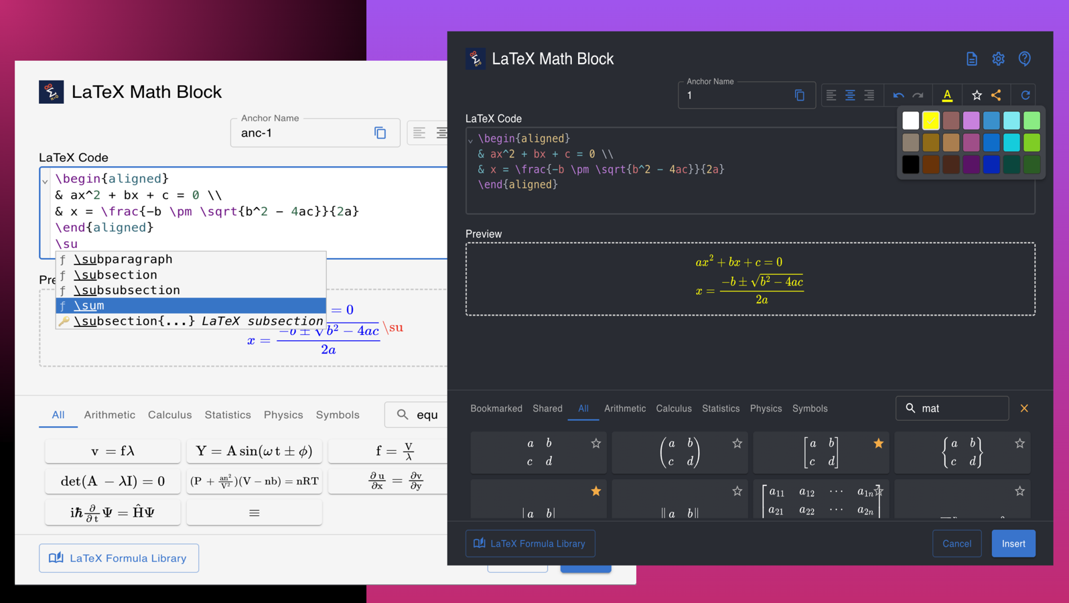Choose \subsection{...} LaTeX subsection snippet
Screen dimensions: 1069x603
(x=191, y=321)
